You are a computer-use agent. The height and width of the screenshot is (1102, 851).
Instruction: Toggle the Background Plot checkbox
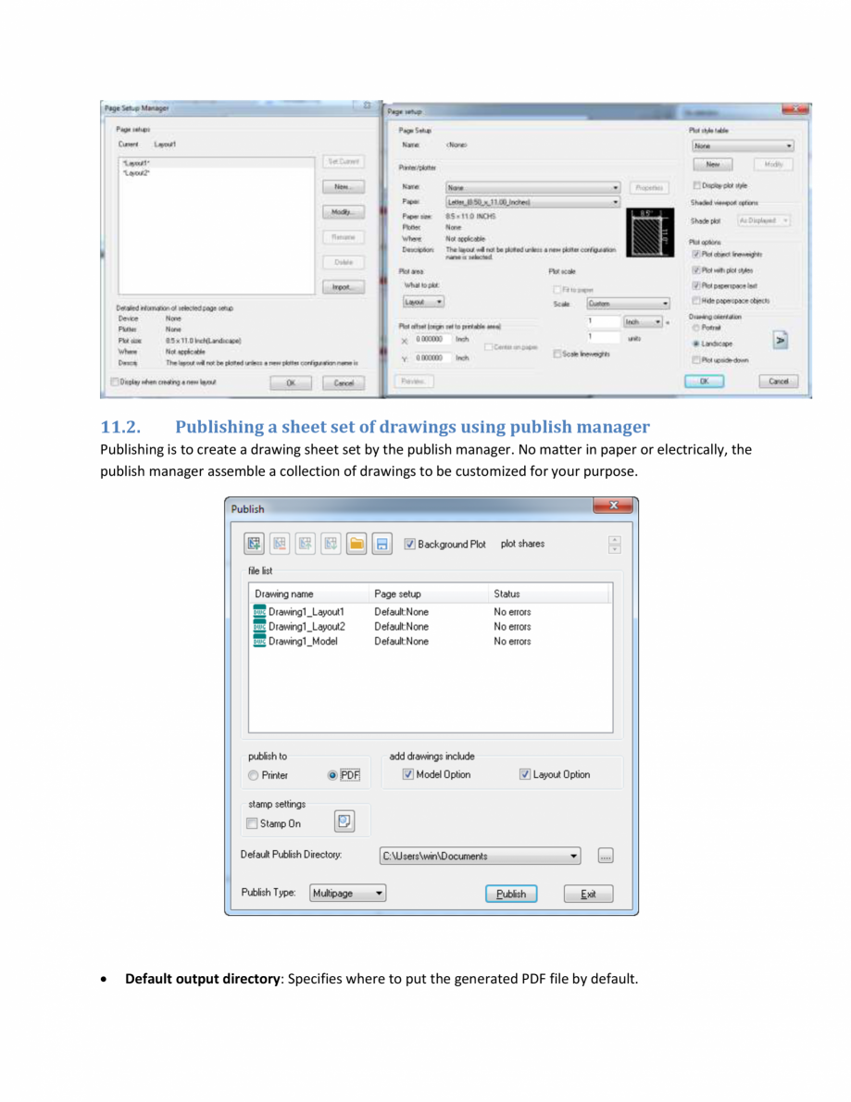(409, 544)
